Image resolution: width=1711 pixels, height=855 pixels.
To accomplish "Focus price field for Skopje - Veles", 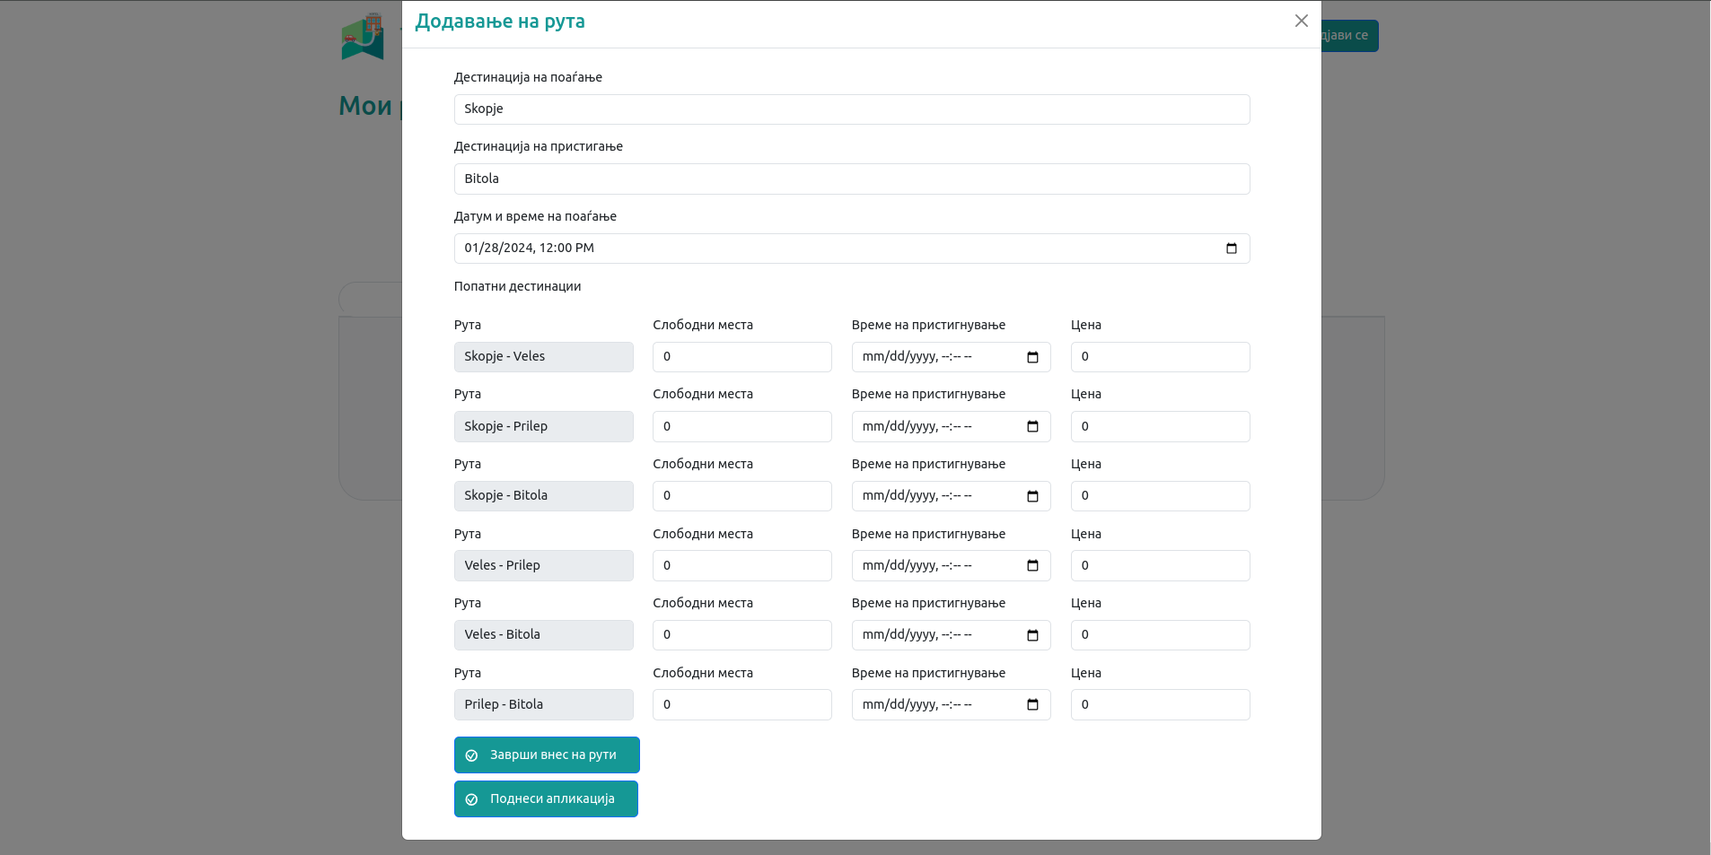I will [1159, 357].
